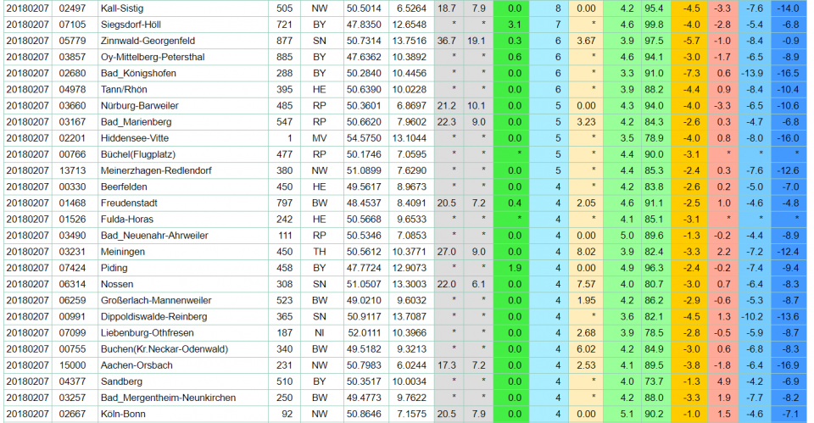Click state code NI for Liebenburg-Othfresen
This screenshot has width=814, height=423.
(x=319, y=332)
